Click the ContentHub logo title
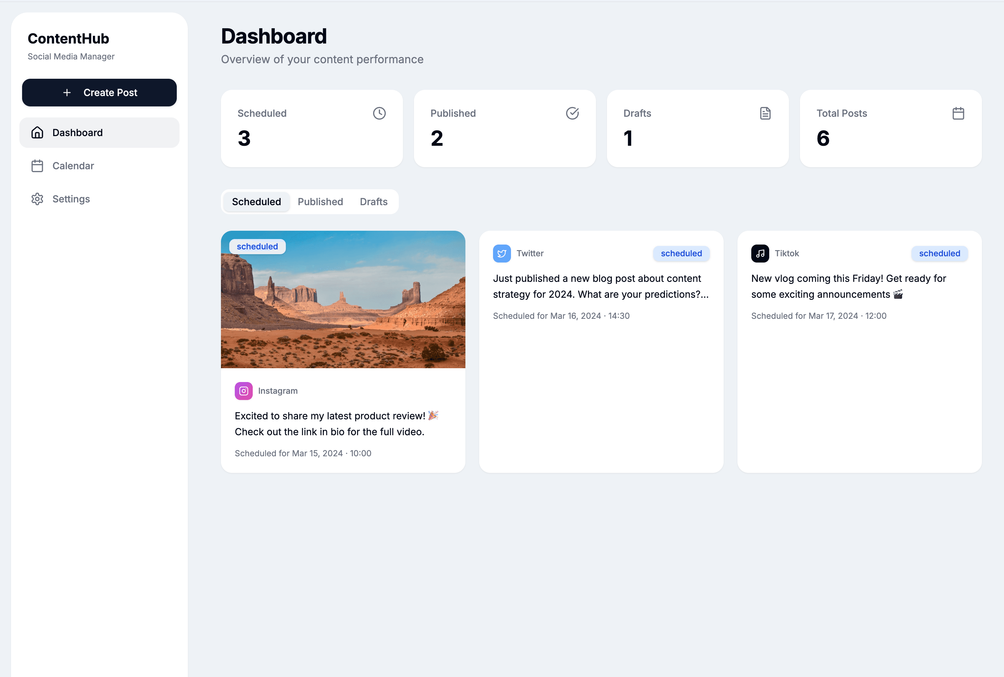This screenshot has width=1004, height=677. (68, 38)
